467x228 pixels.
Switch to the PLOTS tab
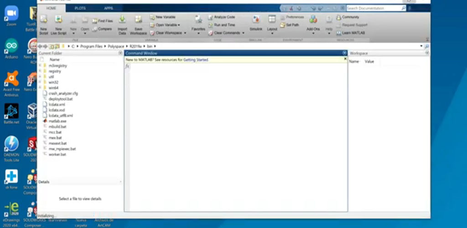coord(80,8)
